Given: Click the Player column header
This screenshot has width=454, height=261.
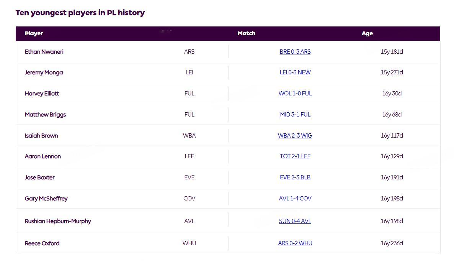Looking at the screenshot, I should click(x=34, y=33).
